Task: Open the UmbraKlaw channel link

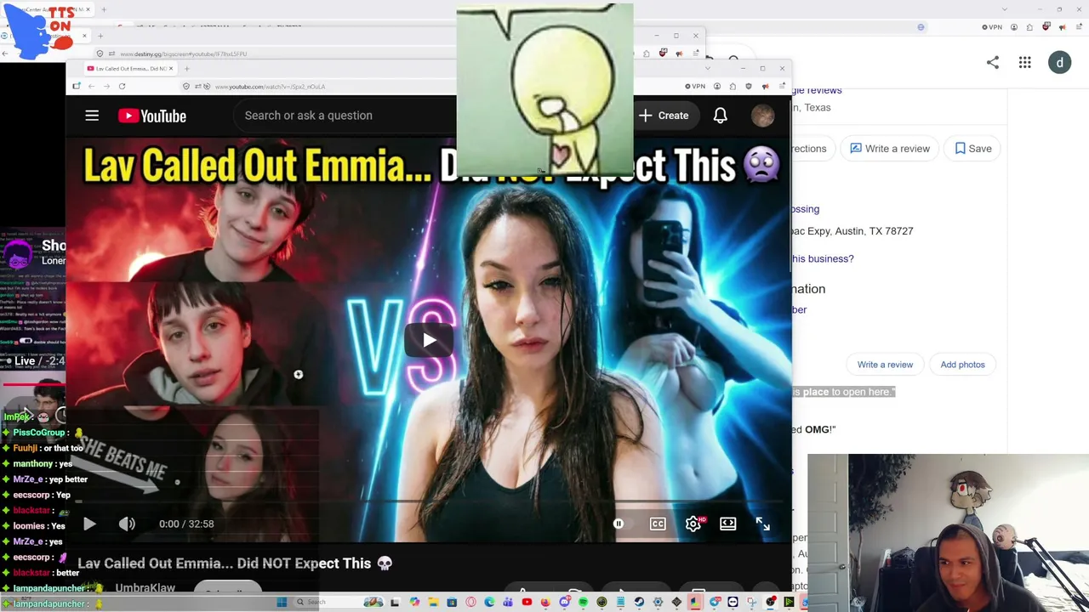Action: point(145,587)
